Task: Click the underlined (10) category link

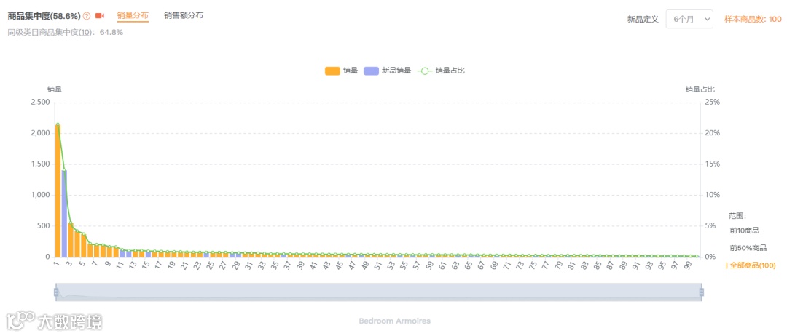Action: [x=86, y=32]
